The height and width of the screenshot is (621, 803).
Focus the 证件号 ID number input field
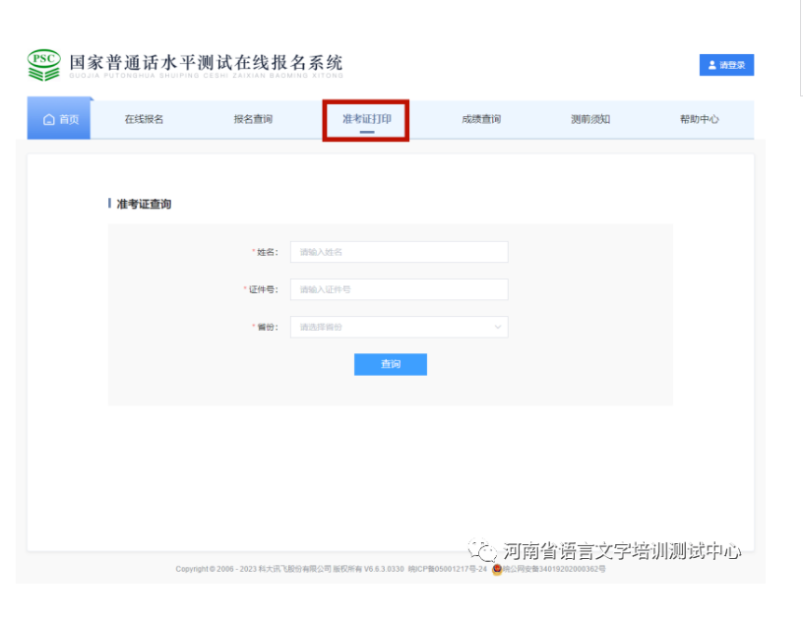click(x=399, y=289)
